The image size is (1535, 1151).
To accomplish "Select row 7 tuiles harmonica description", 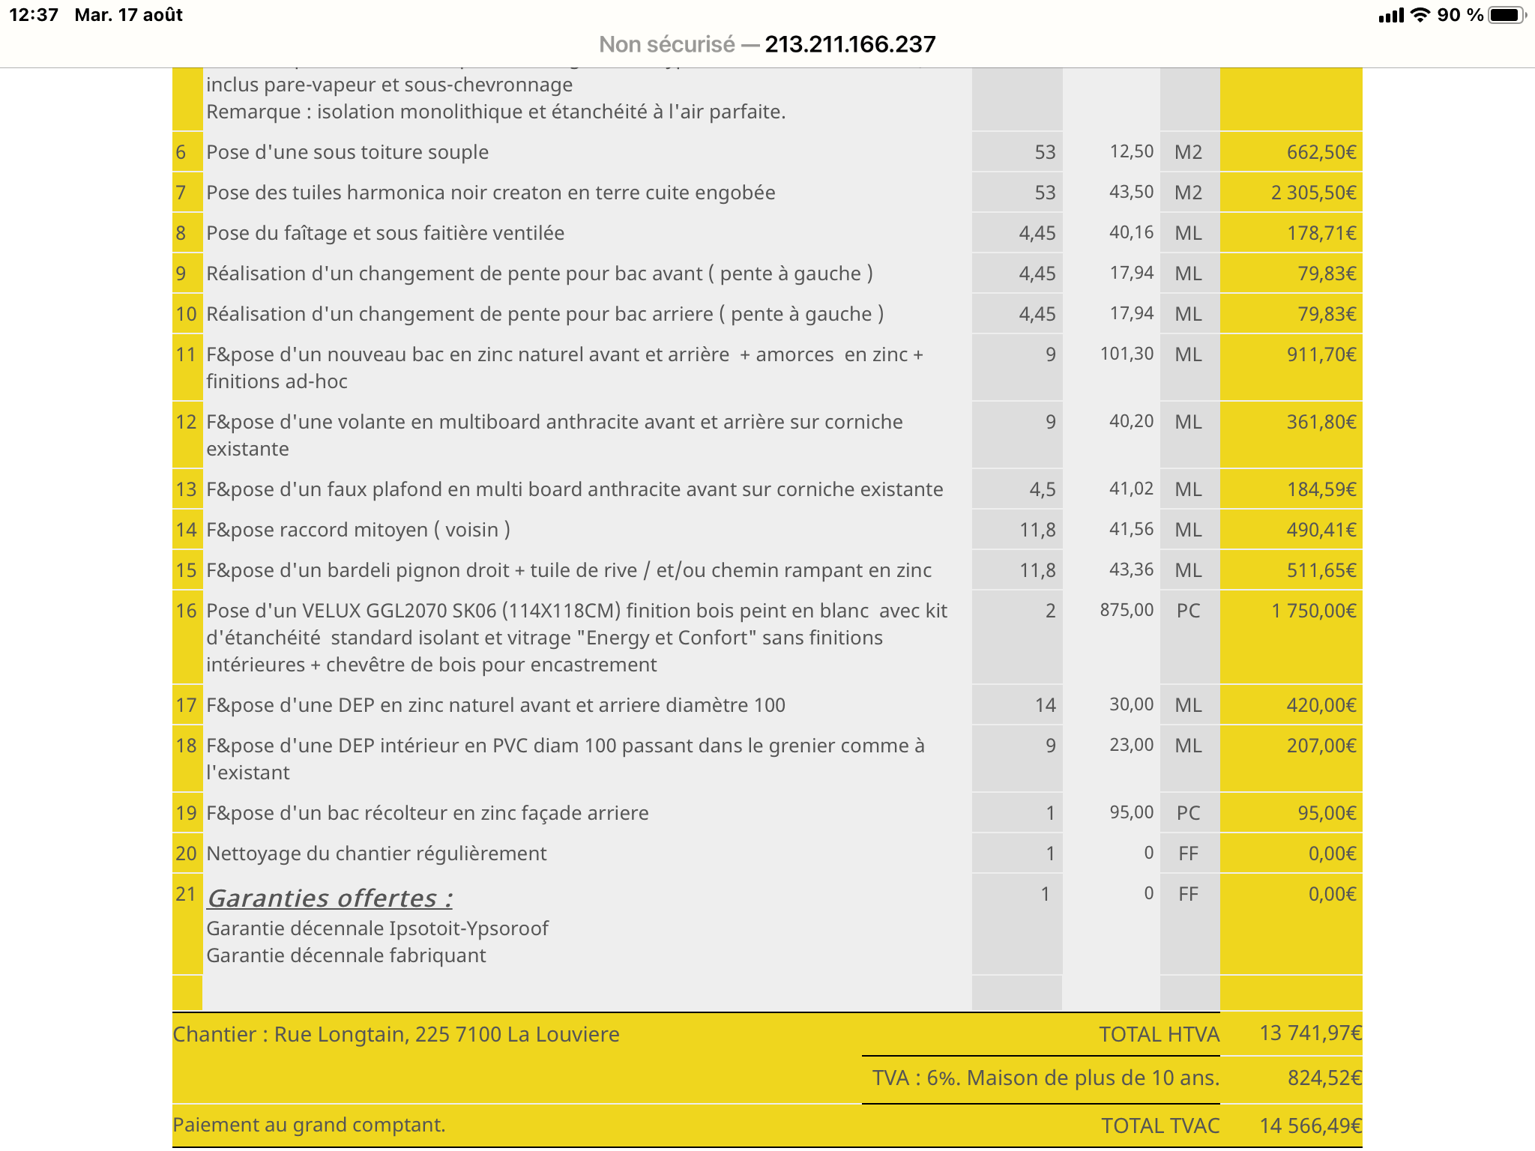I will 490,193.
